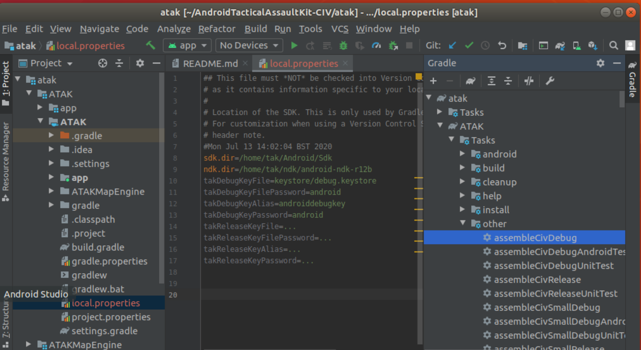Locate opened file with crosshair icon
Viewport: 641px width, 350px height.
pos(102,63)
